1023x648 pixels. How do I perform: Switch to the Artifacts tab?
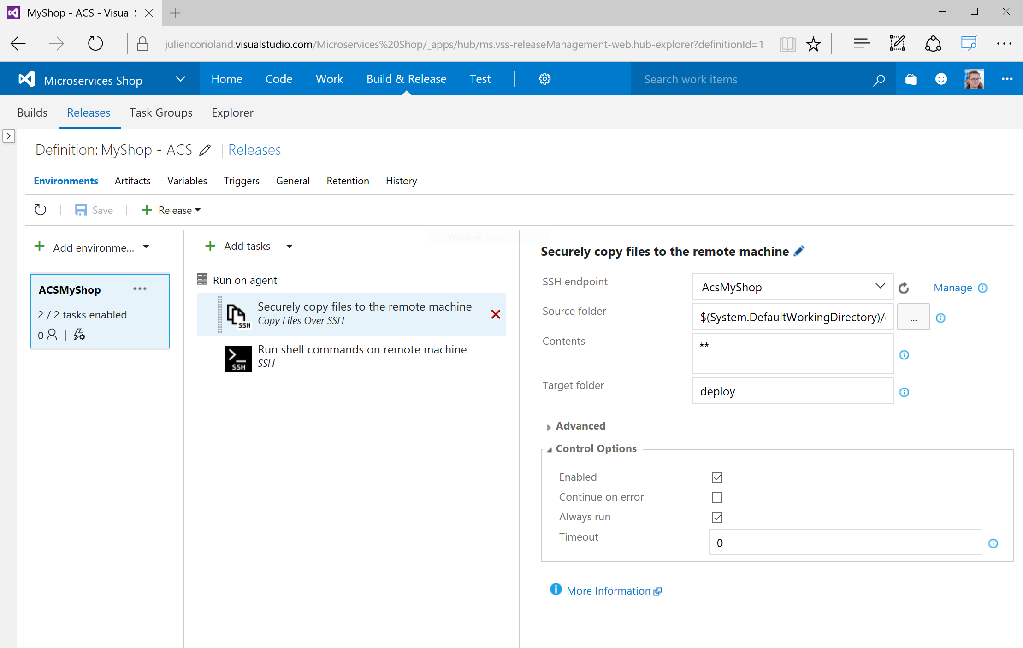coord(133,181)
